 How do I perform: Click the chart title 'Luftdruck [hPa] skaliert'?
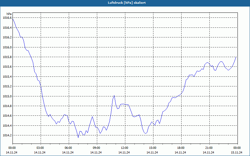click(127, 3)
